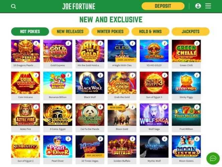Image resolution: width=222 pixels, height=167 pixels.
Task: Show info for Black Wolf game
Action: click(x=100, y=75)
